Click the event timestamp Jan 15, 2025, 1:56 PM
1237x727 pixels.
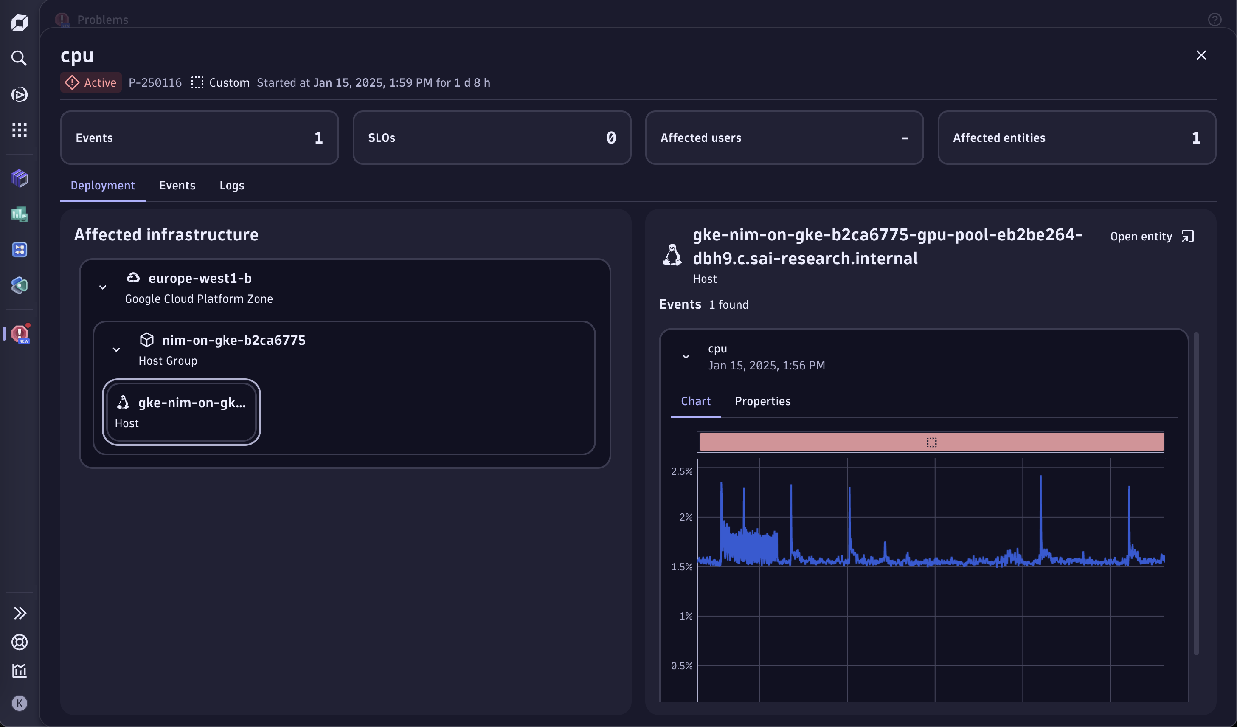766,365
